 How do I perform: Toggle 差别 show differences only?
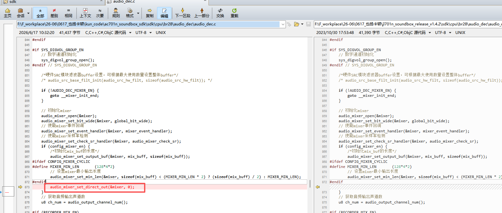coord(54,13)
